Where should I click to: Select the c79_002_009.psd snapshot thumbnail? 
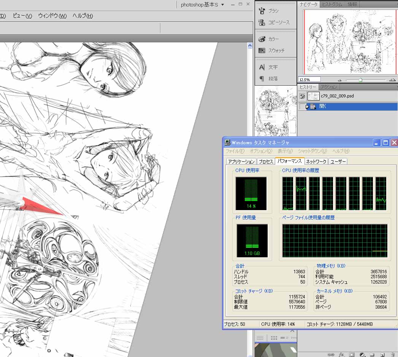(313, 96)
